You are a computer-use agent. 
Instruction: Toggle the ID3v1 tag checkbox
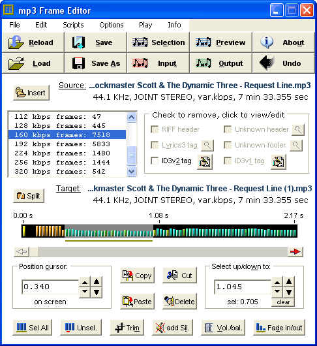tap(228, 161)
